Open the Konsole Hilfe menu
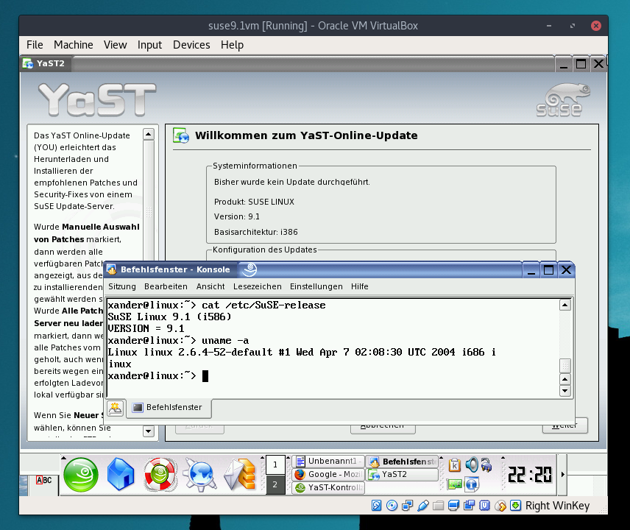This screenshot has width=630, height=530. (360, 286)
